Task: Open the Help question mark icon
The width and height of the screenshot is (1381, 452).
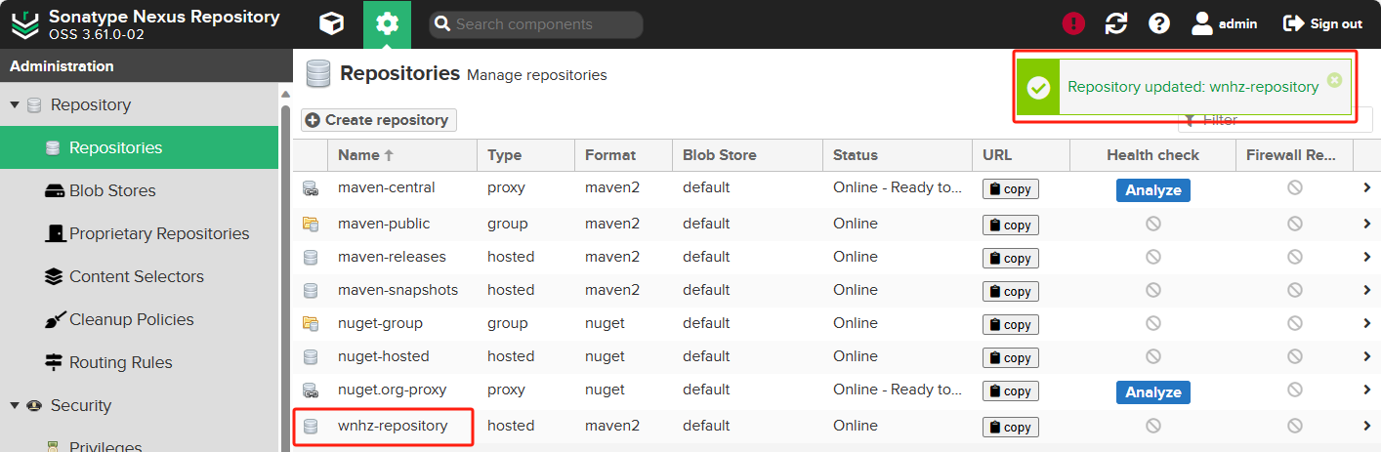Action: (x=1159, y=24)
